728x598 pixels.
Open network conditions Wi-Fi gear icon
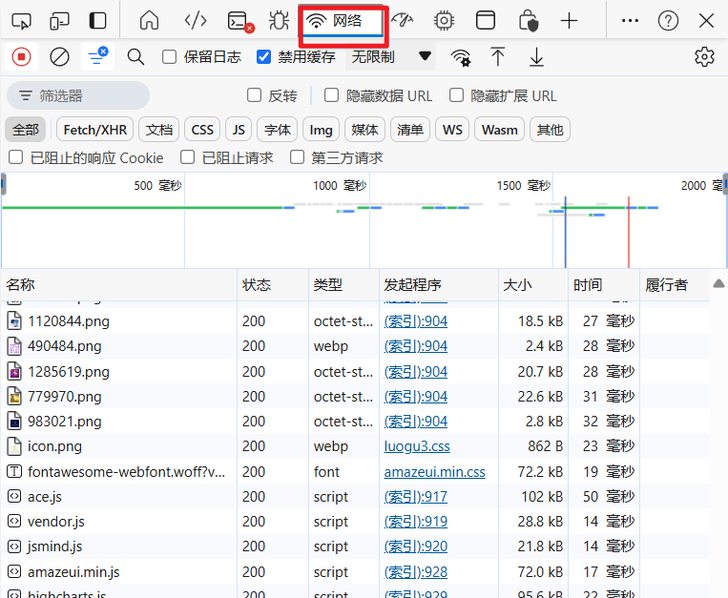(x=461, y=57)
